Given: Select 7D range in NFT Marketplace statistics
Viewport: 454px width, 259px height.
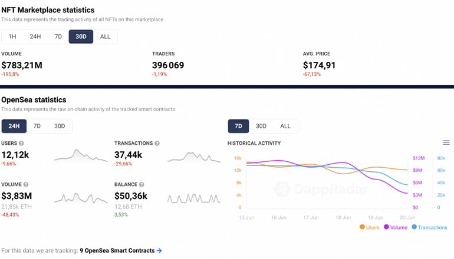Looking at the screenshot, I should click(x=58, y=36).
